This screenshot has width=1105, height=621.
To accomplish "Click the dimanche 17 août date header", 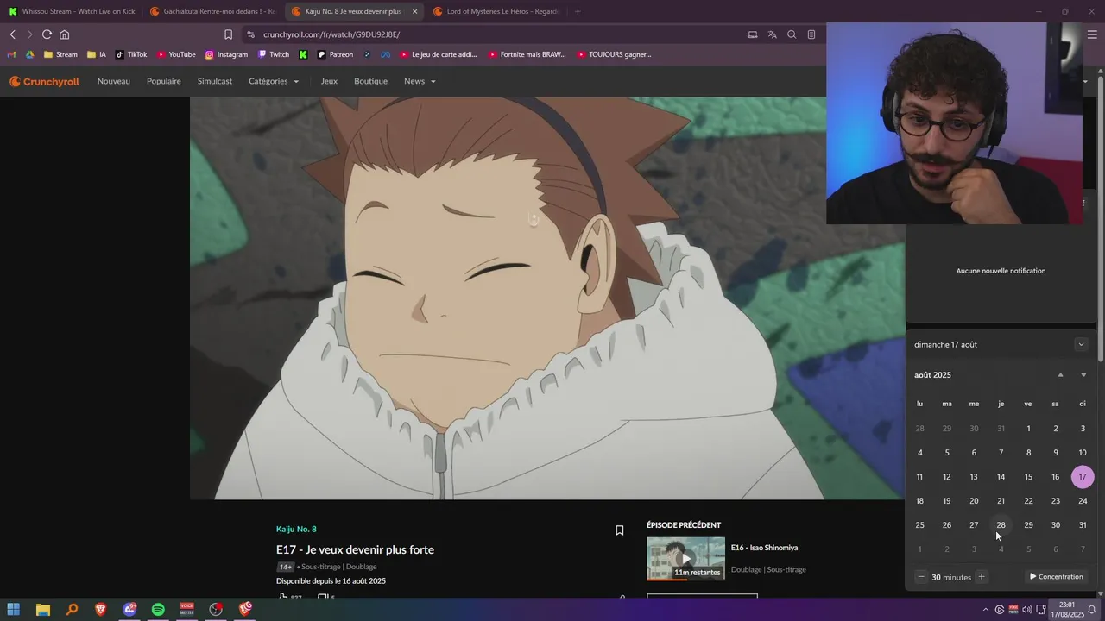I will (x=945, y=344).
